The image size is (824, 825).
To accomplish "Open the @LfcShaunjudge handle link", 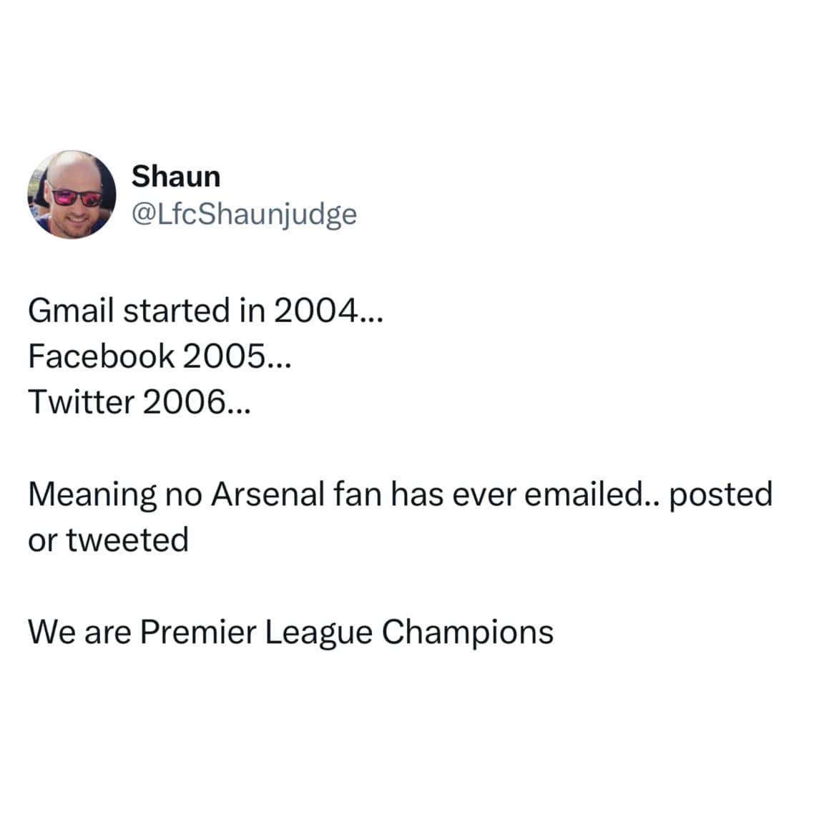I will pyautogui.click(x=244, y=215).
